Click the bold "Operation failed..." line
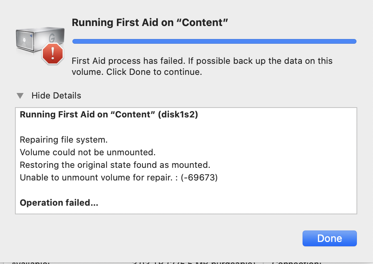This screenshot has width=373, height=264. (59, 203)
